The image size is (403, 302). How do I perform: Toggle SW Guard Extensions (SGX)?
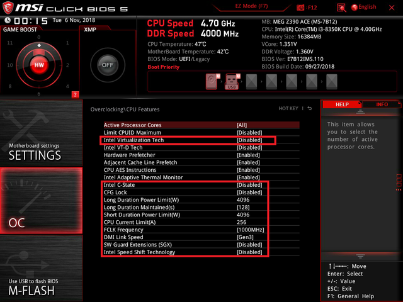201,245
